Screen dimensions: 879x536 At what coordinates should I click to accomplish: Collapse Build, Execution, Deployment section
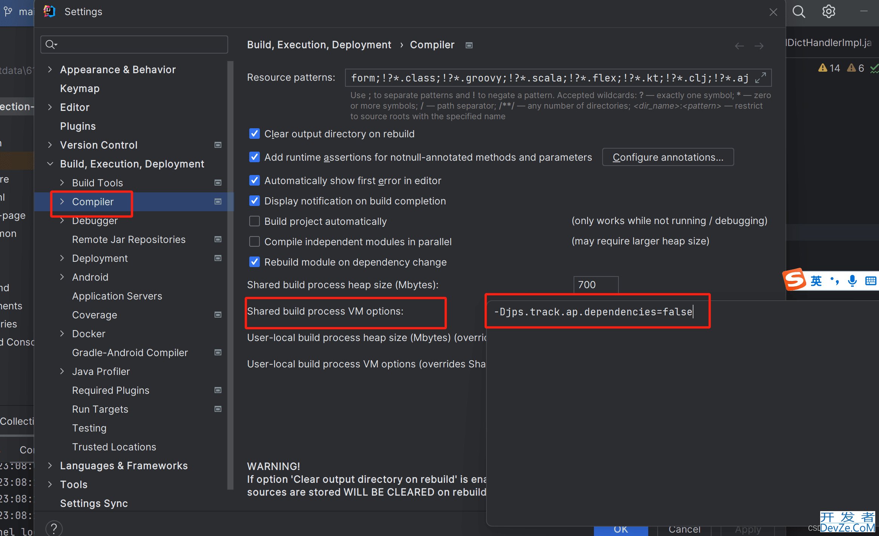50,164
